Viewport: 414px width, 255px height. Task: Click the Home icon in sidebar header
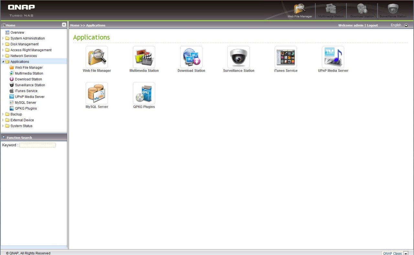pos(4,25)
